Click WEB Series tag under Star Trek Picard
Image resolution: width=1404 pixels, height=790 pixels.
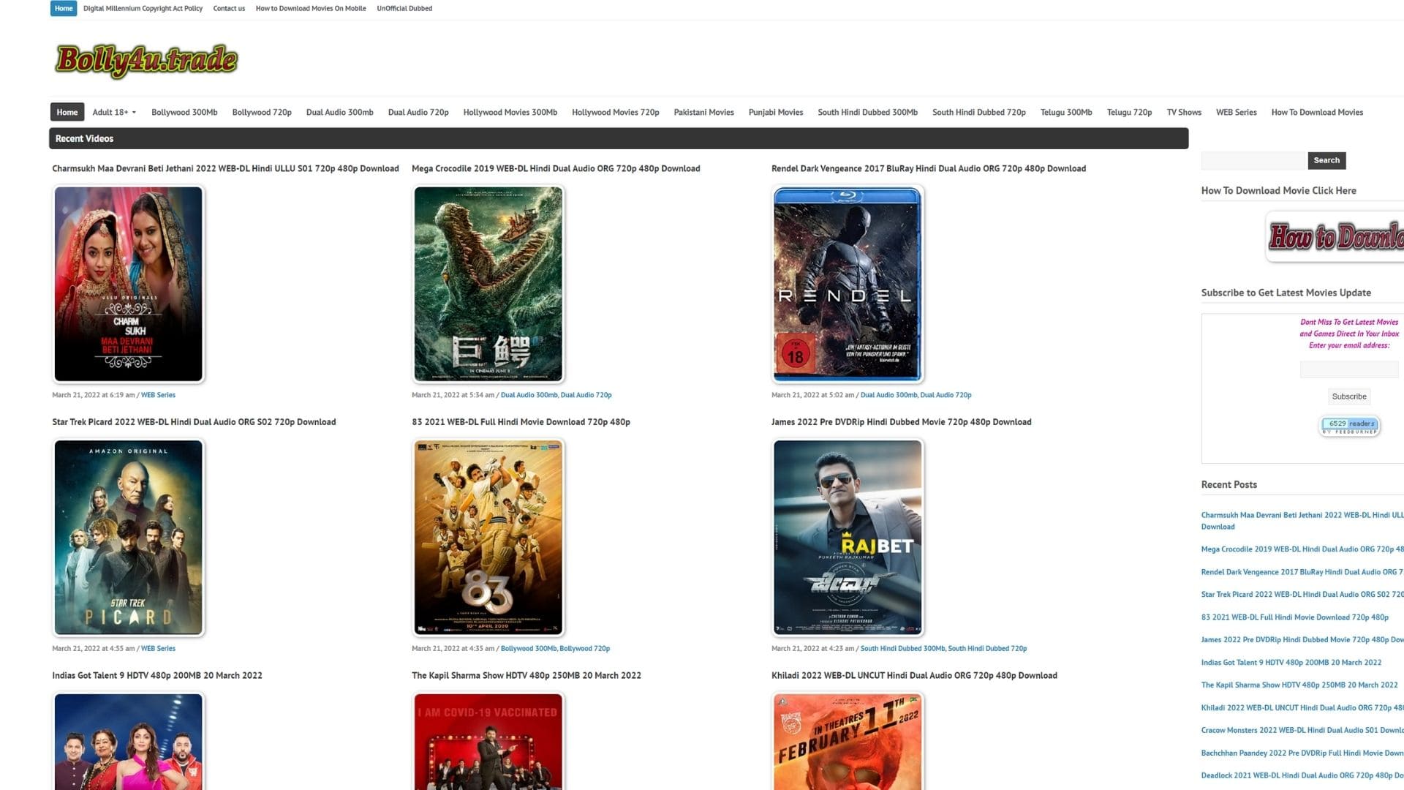point(158,649)
